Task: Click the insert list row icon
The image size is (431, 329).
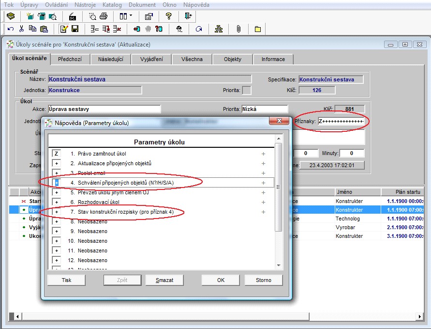Action: click(94, 29)
